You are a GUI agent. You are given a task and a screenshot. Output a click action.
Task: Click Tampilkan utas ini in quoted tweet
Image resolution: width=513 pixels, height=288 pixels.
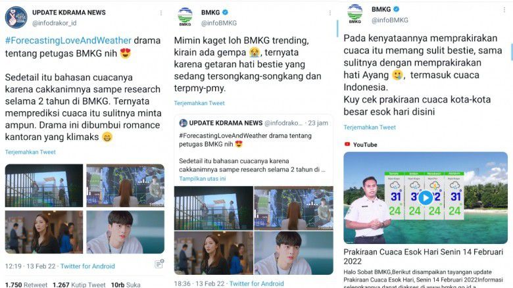tap(202, 179)
